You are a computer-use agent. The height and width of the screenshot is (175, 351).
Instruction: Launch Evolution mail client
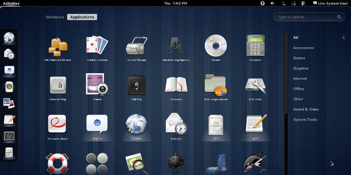(x=176, y=124)
